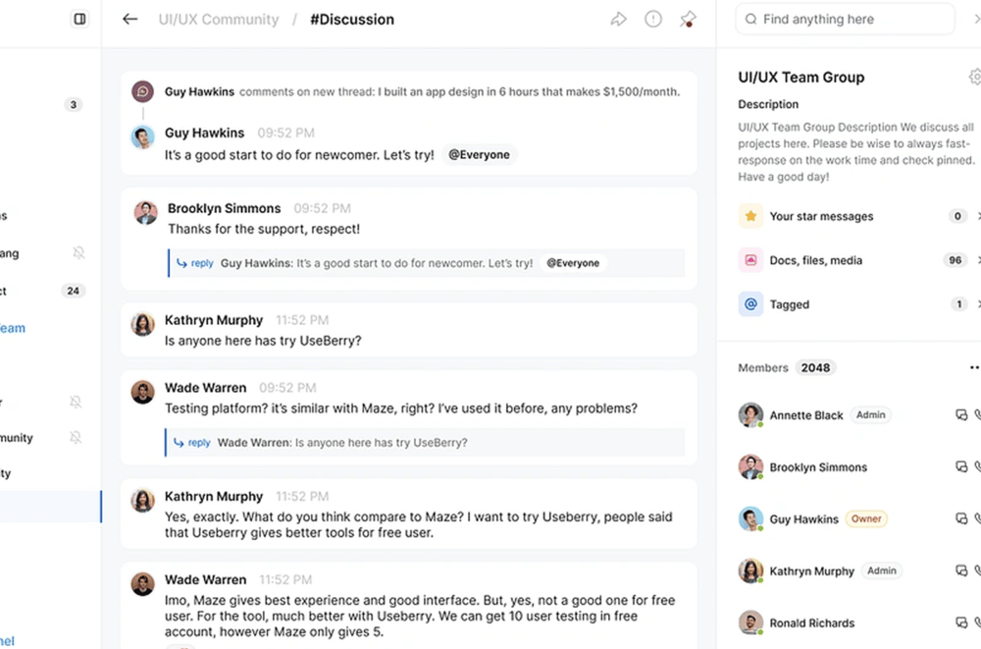Click the @Everyone tag in Guy Hawkins message
Viewport: 981px width, 649px height.
480,155
